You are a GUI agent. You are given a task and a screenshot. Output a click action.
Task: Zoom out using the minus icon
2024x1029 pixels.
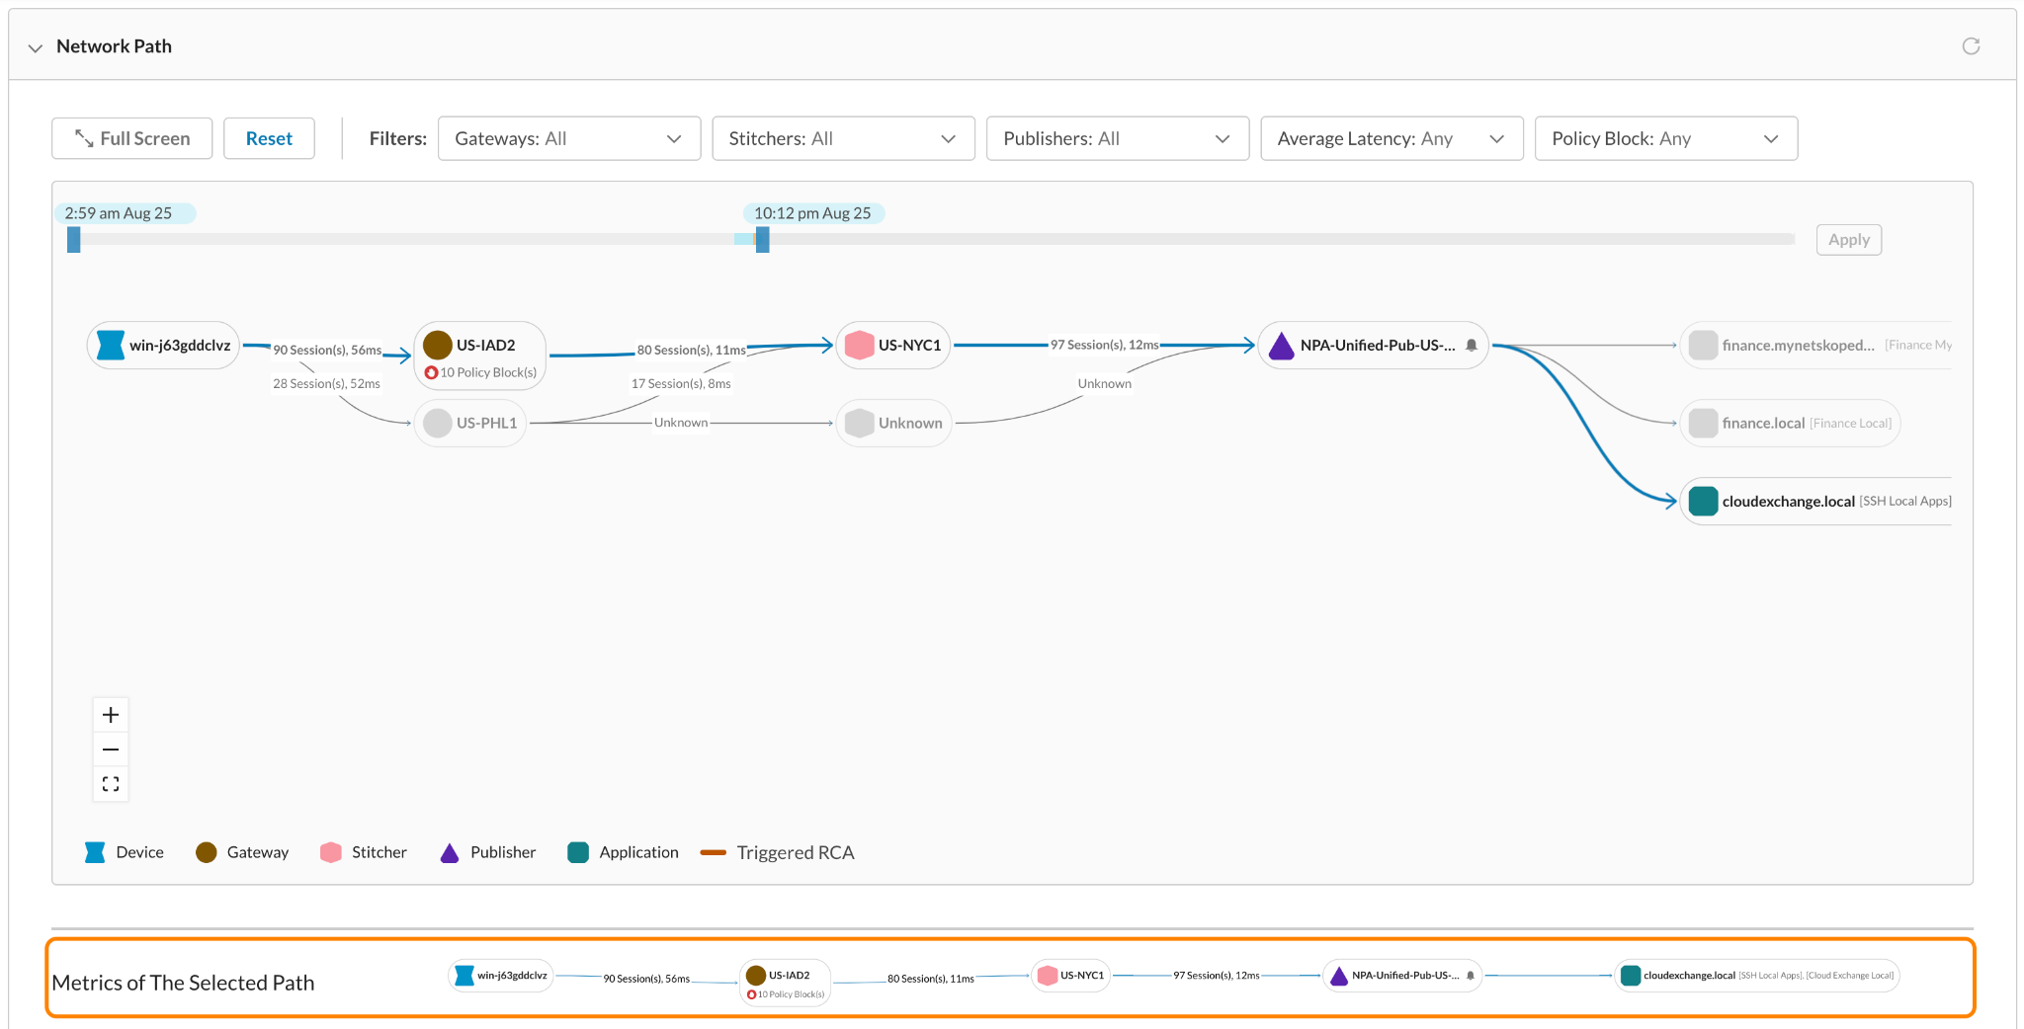111,750
